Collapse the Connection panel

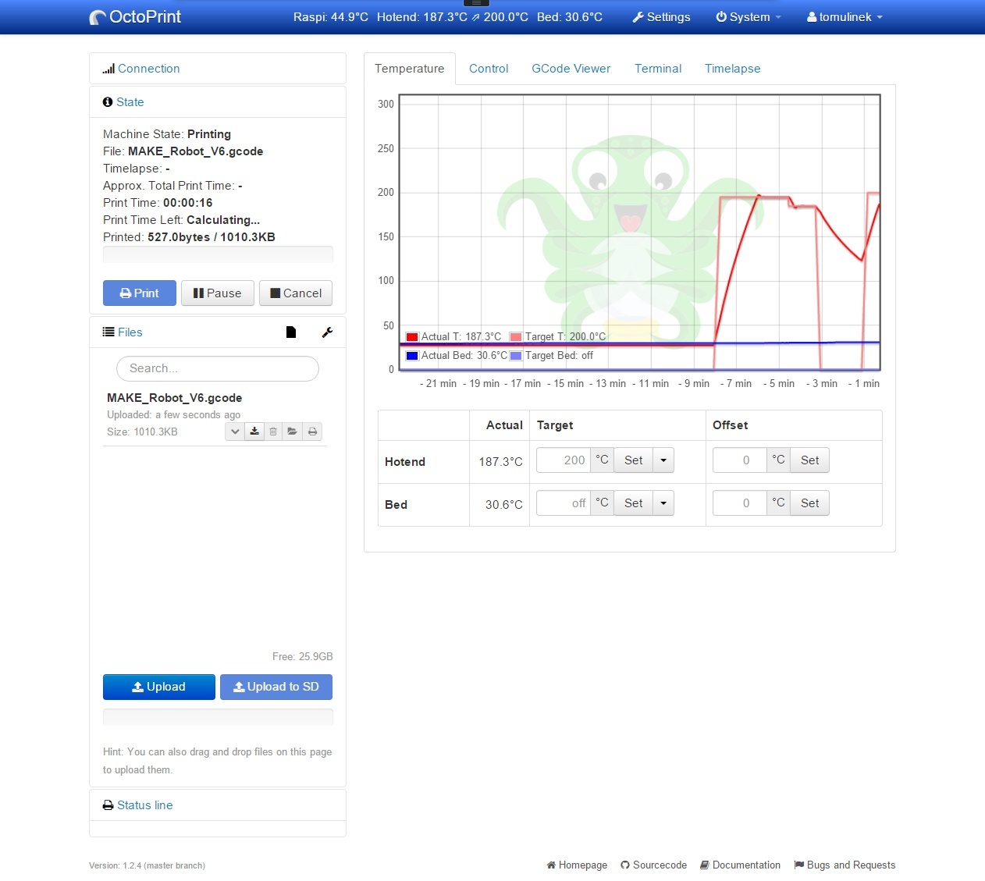148,69
